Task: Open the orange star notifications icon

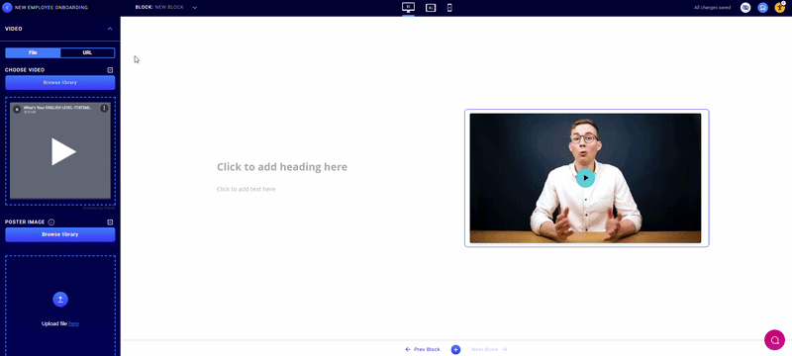Action: tap(779, 8)
